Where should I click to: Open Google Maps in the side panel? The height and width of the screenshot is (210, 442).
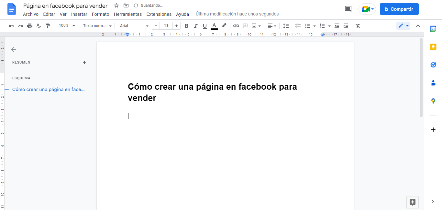[433, 101]
